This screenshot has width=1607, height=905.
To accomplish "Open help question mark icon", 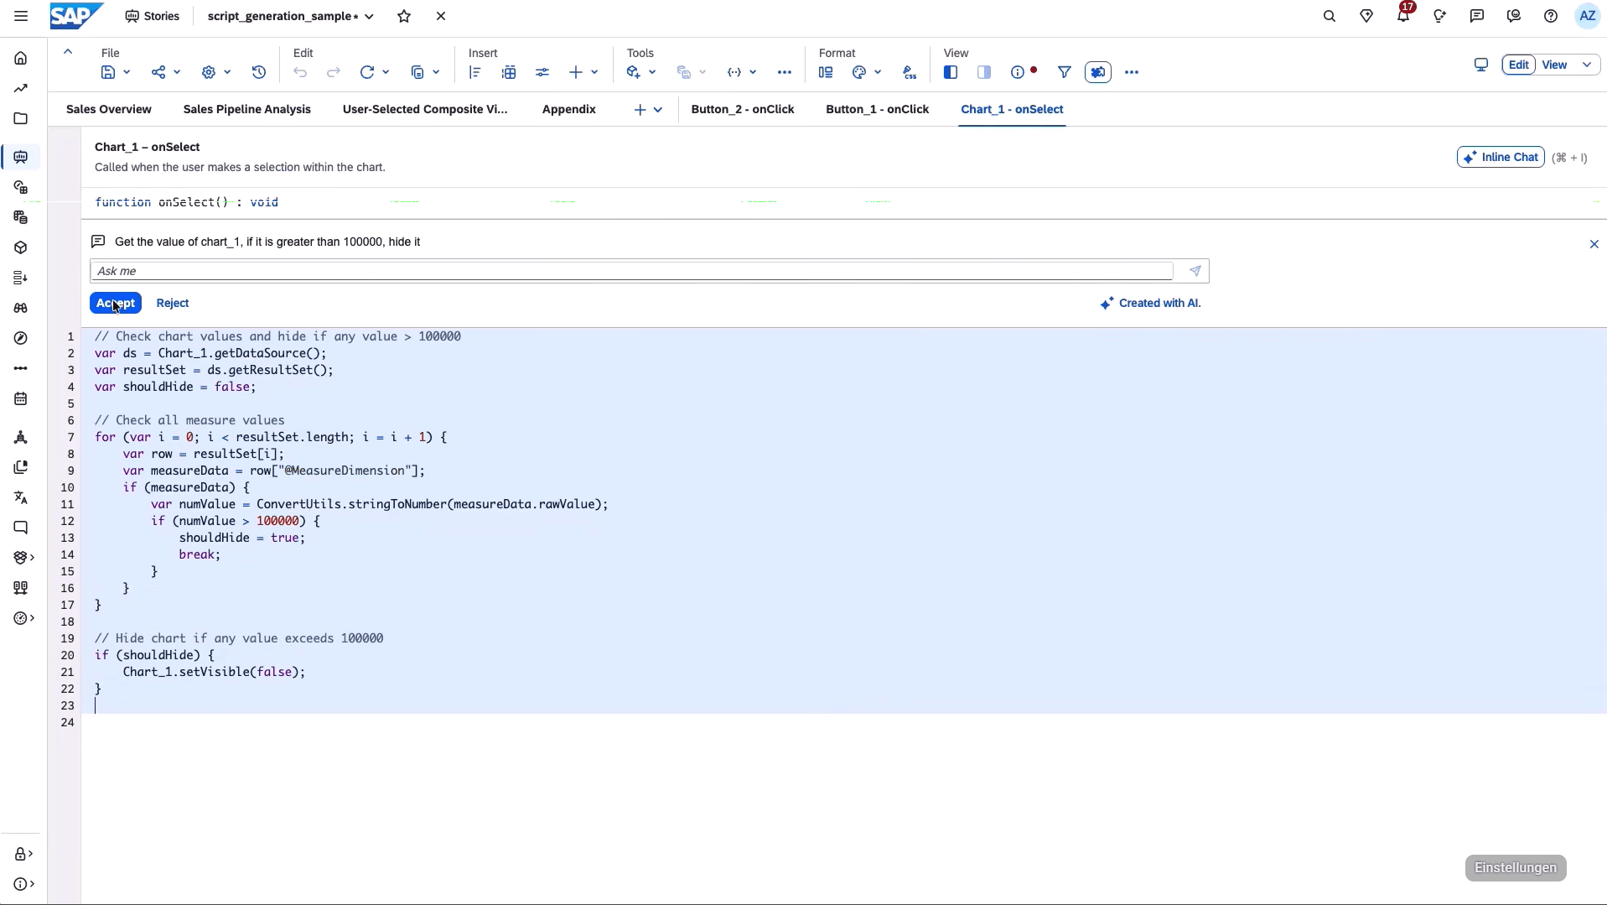I will point(1551,16).
